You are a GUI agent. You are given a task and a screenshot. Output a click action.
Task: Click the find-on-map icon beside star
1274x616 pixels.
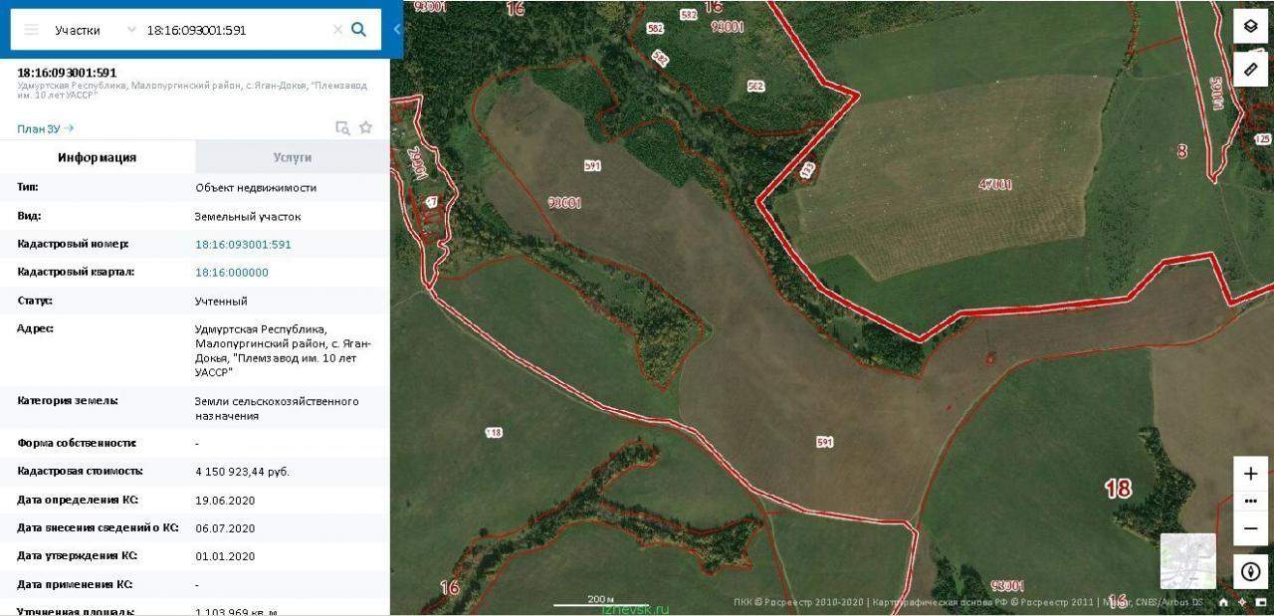[x=342, y=127]
